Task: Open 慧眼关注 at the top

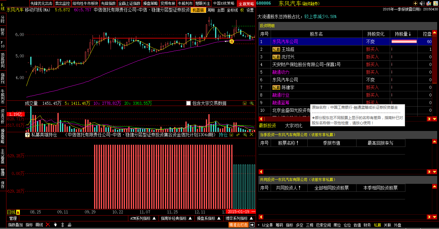Action: tap(203, 3)
